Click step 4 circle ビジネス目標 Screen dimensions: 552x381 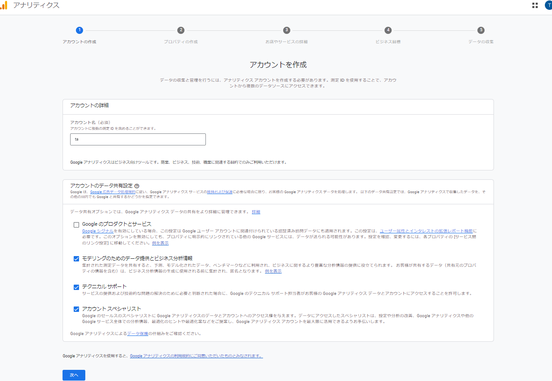coord(388,30)
